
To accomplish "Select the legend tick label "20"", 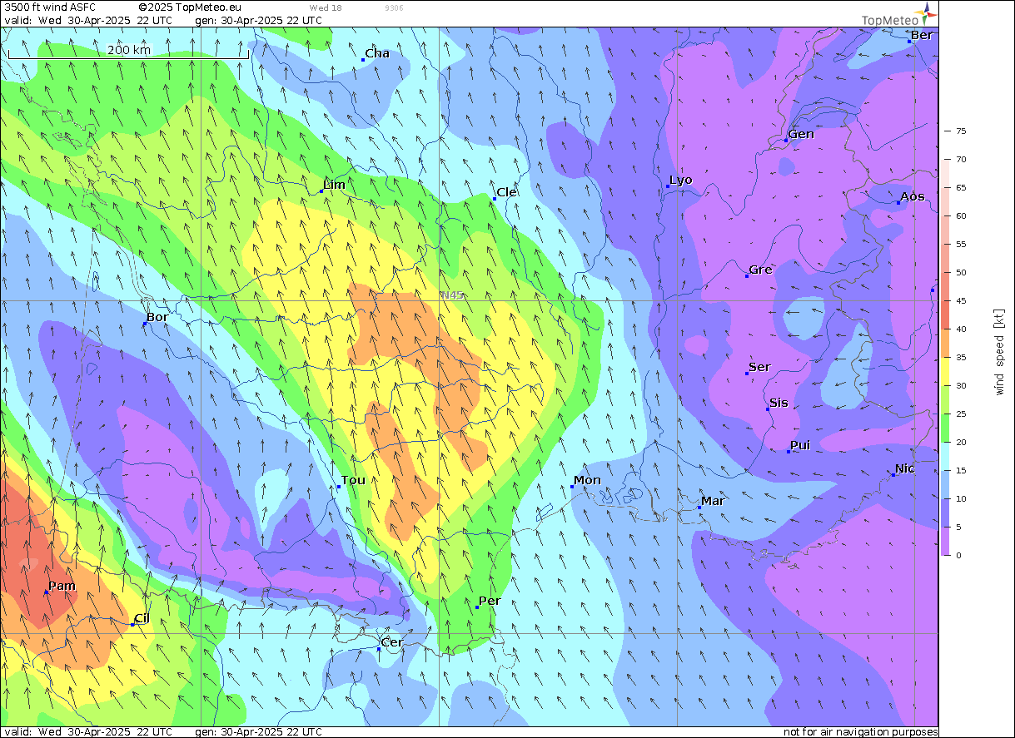I will coord(961,442).
